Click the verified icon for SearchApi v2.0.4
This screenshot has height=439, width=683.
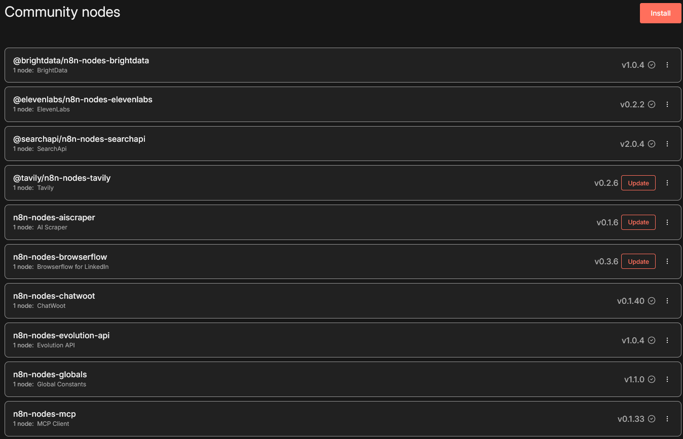click(x=652, y=144)
